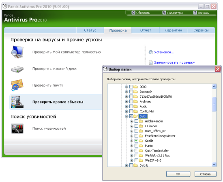The image size is (223, 182).
Task: Click the full computer scan monitor icon
Action: [17, 52]
